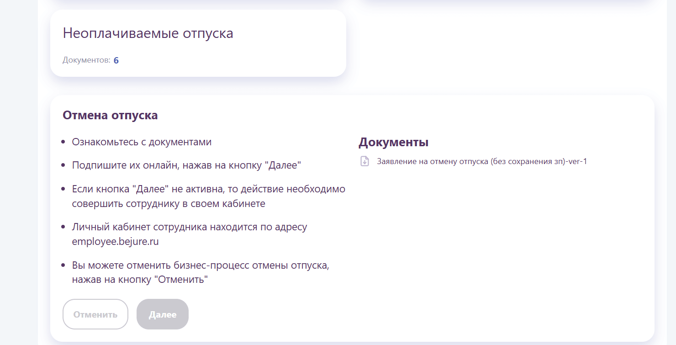Click the document count number 6

116,60
